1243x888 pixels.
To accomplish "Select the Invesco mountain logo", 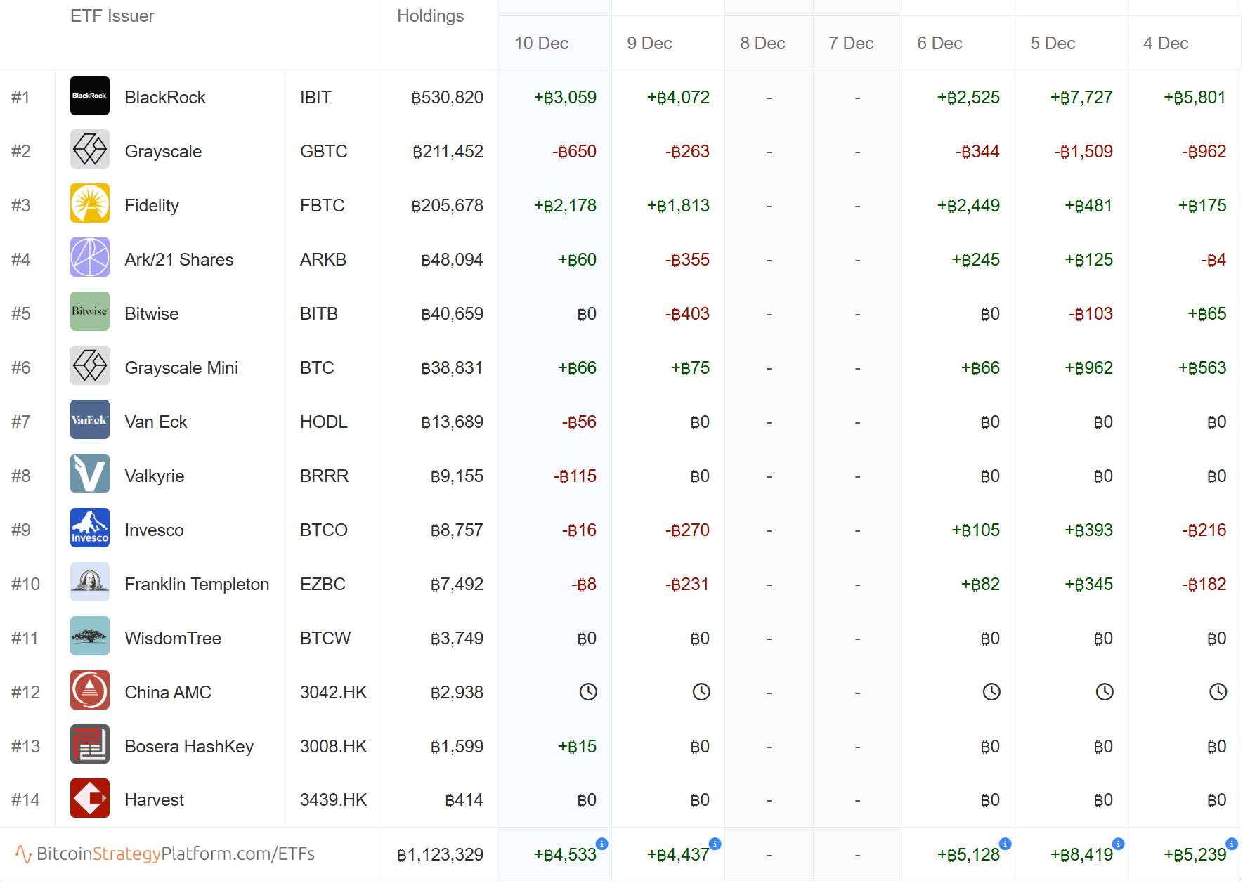I will tap(90, 528).
